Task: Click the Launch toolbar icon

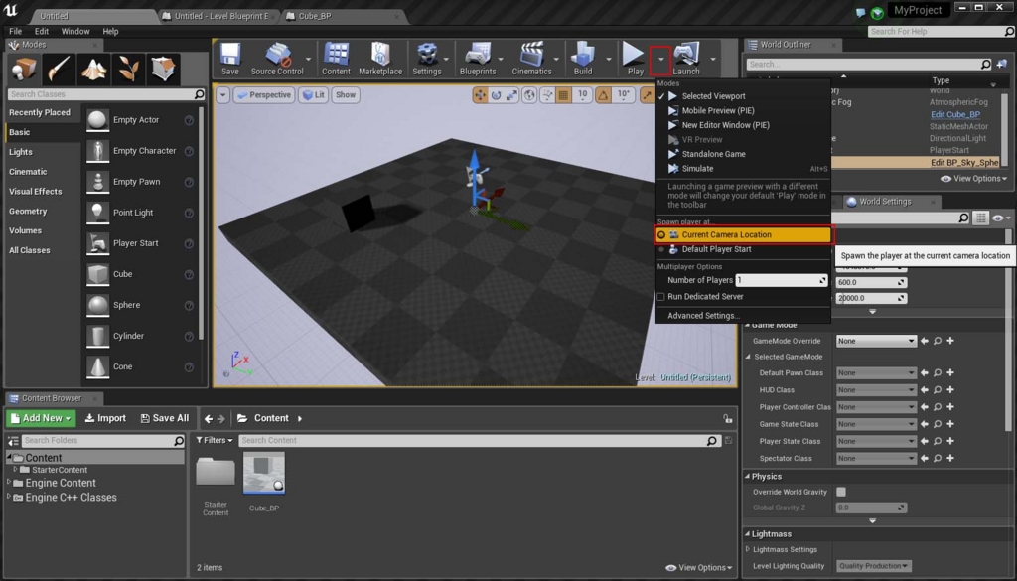Action: (686, 59)
